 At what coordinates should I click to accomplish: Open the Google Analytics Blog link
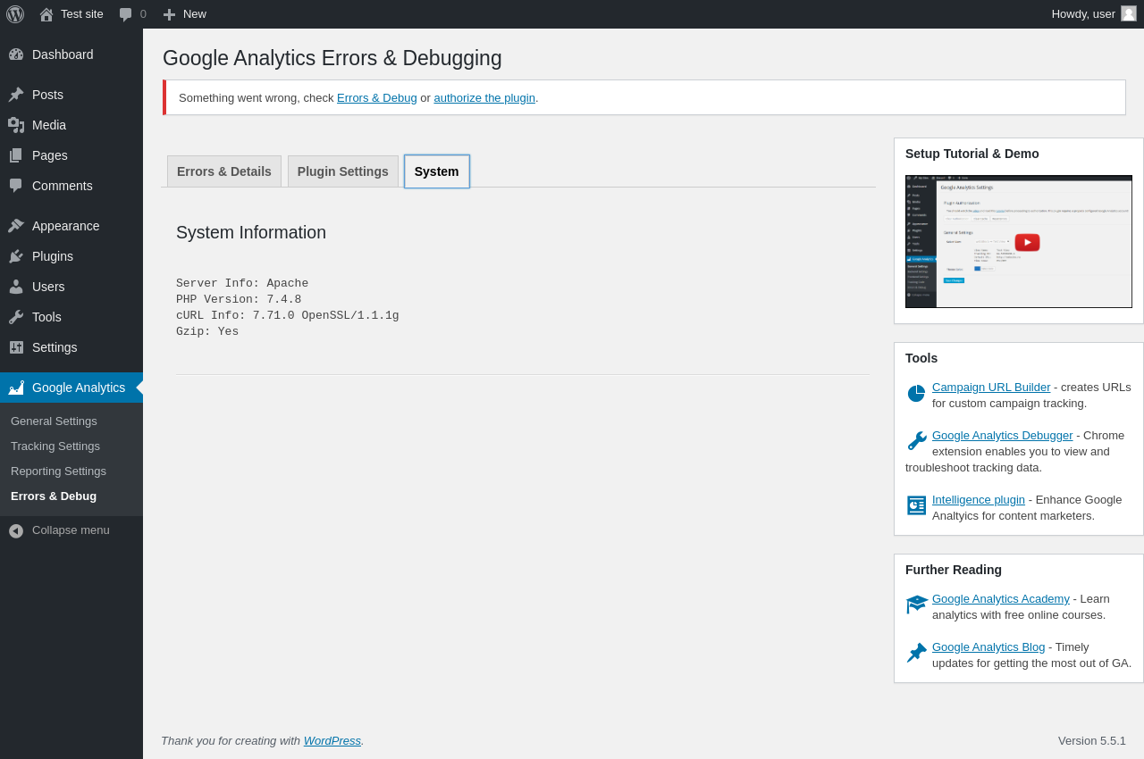pos(988,647)
